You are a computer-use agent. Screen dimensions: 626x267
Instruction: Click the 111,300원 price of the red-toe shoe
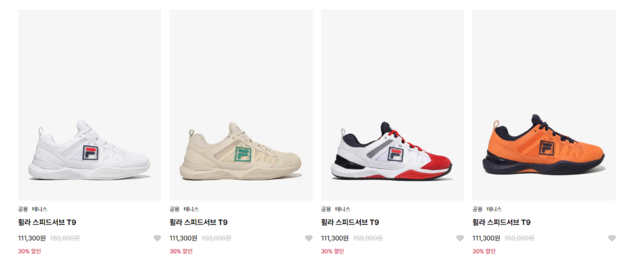(335, 238)
